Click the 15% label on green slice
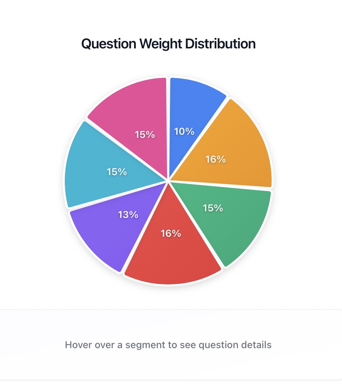This screenshot has height=392, width=342. 213,208
